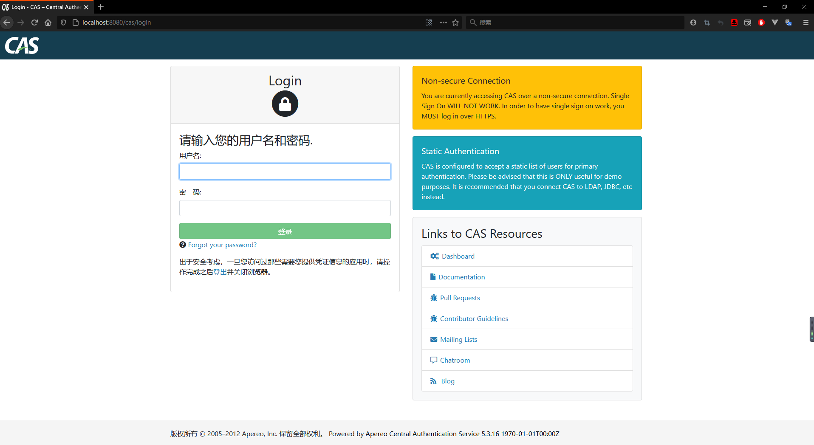Open the Firefox hamburger menu
Screen dimensions: 814x445
click(806, 23)
